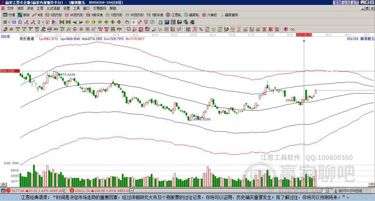
Task: Click the infinity loop icon
Action: coord(293,29)
